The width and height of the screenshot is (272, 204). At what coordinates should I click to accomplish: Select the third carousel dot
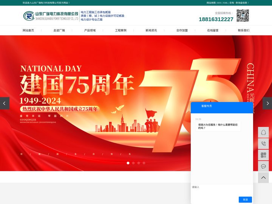pyautogui.click(x=138, y=163)
